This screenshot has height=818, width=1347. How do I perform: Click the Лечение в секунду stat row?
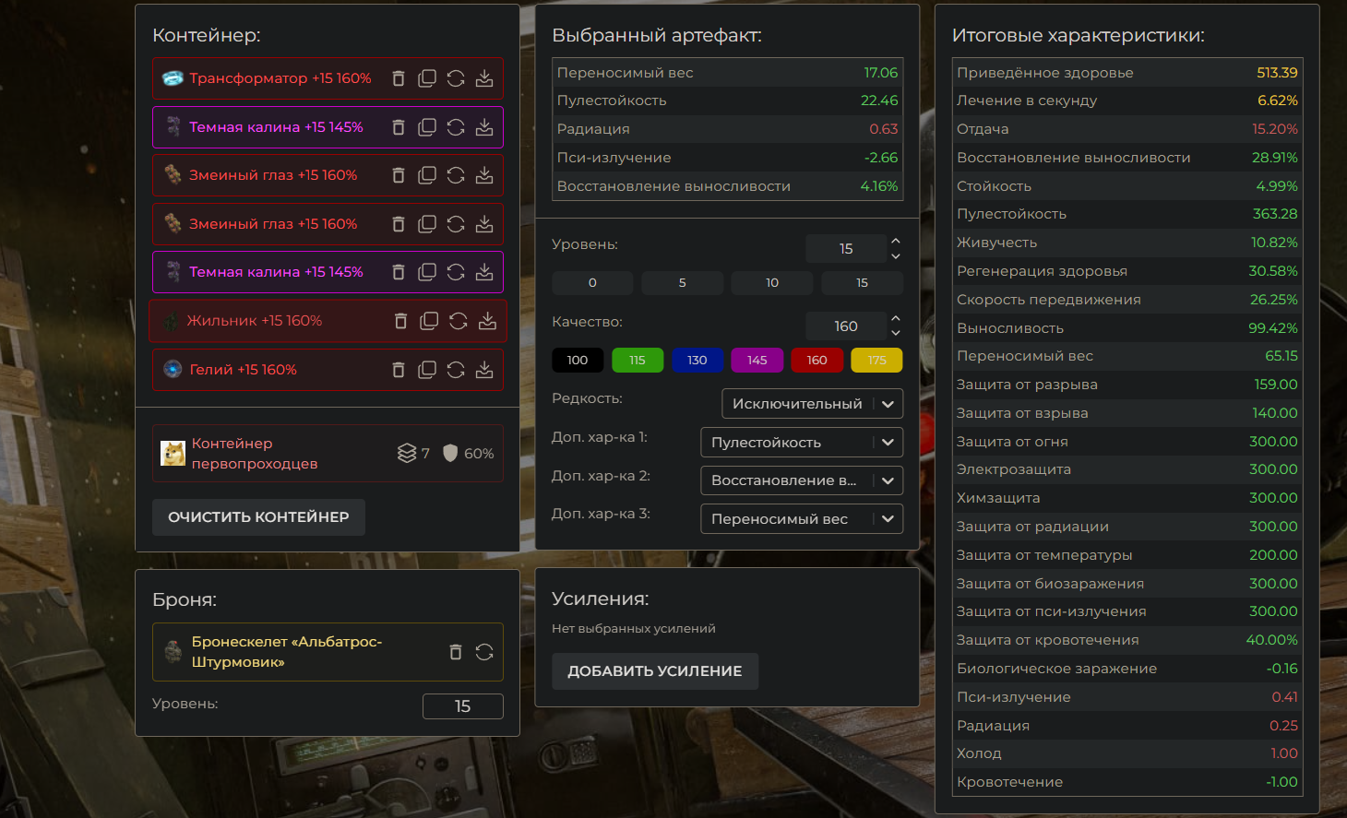1127,101
